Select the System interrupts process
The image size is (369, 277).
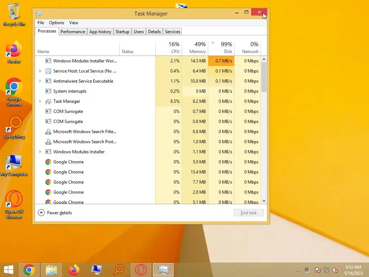tap(148, 91)
